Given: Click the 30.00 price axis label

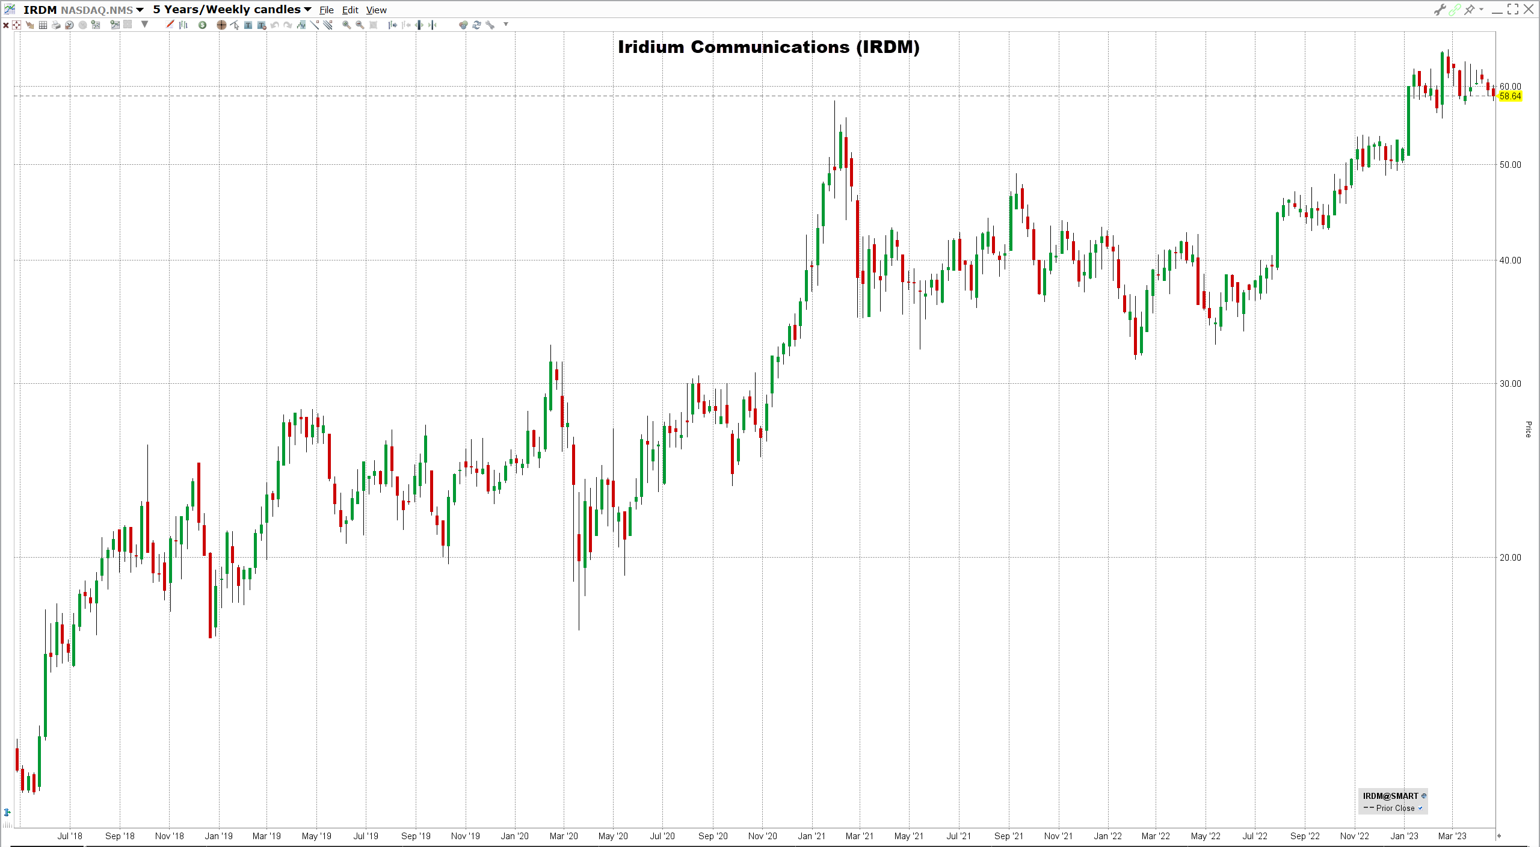Looking at the screenshot, I should tap(1510, 384).
